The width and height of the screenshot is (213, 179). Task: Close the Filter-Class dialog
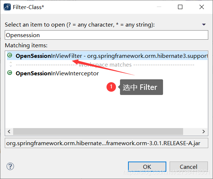[x=202, y=7]
